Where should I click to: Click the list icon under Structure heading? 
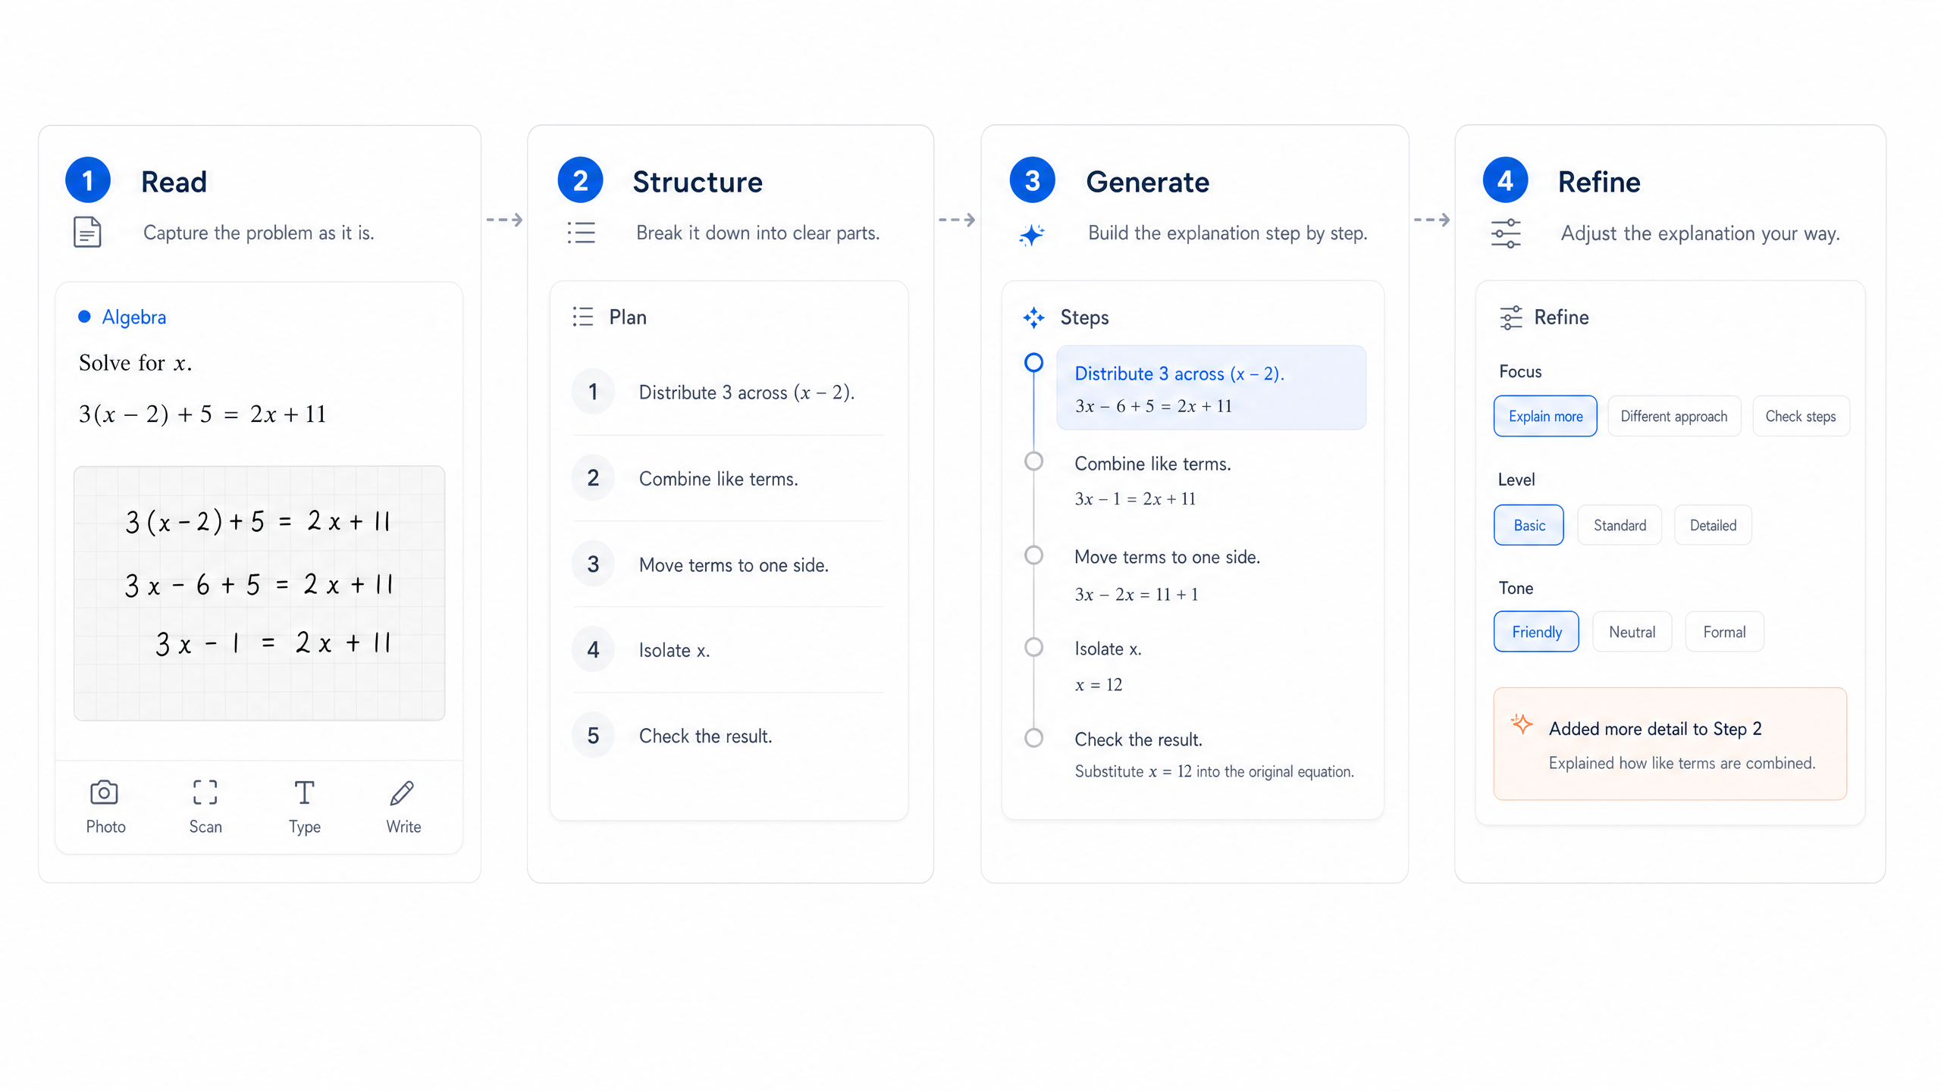(581, 233)
